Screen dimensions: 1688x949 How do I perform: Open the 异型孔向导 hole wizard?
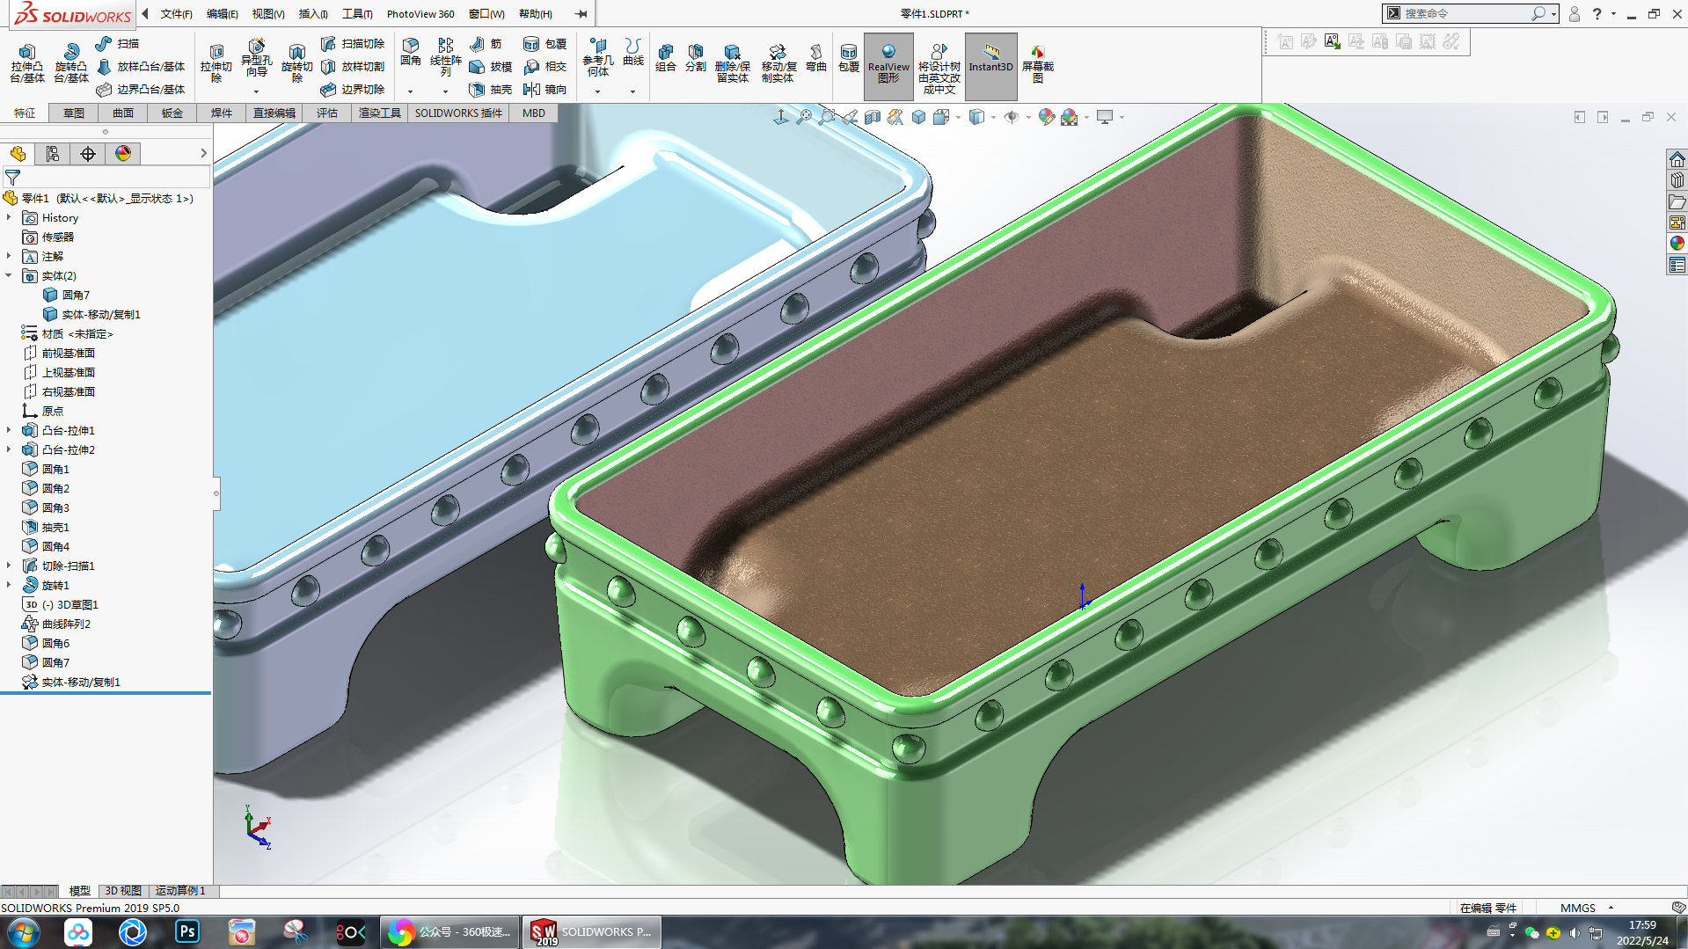click(257, 58)
